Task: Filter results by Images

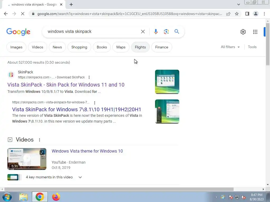Action: (x=16, y=47)
